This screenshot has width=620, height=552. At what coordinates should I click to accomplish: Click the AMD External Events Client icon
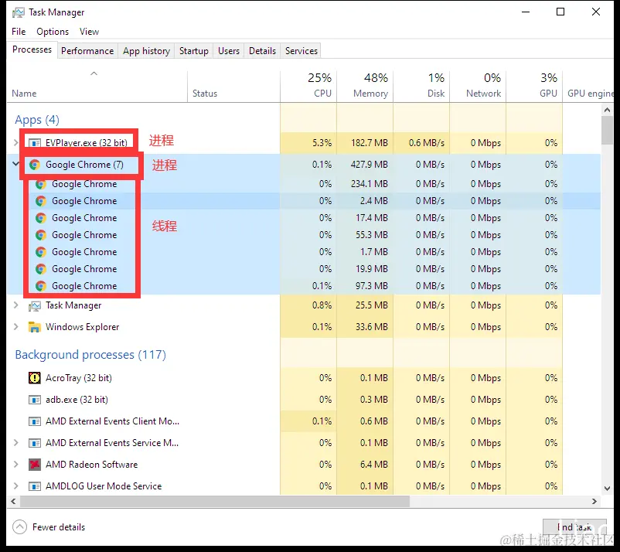point(35,421)
